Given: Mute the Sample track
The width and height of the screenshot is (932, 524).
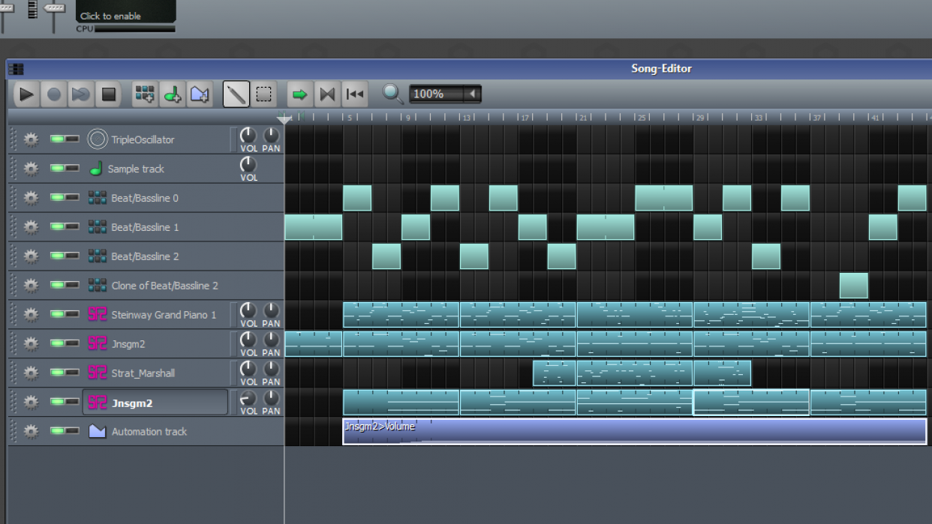Looking at the screenshot, I should click(x=57, y=169).
